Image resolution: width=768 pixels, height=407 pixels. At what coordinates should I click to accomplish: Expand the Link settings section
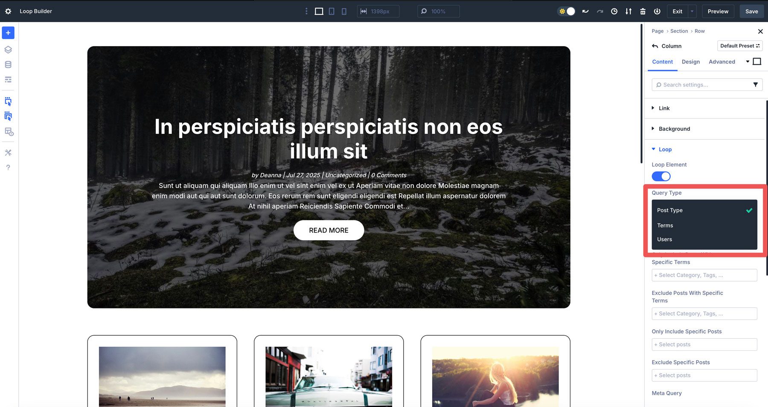(664, 108)
